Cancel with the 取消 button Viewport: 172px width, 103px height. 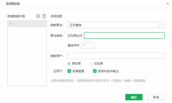pos(156,97)
